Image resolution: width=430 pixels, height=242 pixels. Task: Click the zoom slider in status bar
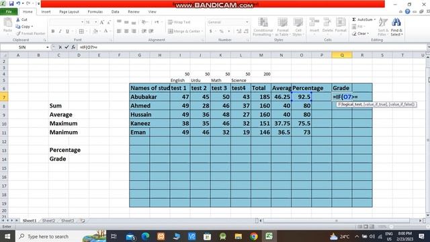[392, 227]
